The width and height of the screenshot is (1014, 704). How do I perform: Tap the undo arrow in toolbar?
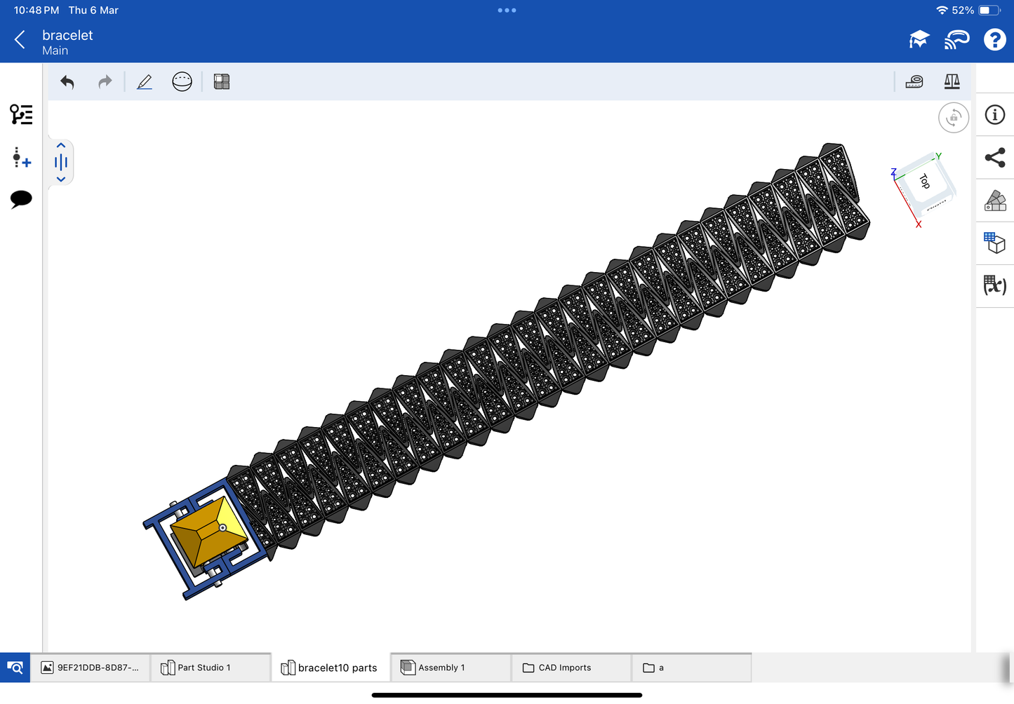(67, 82)
